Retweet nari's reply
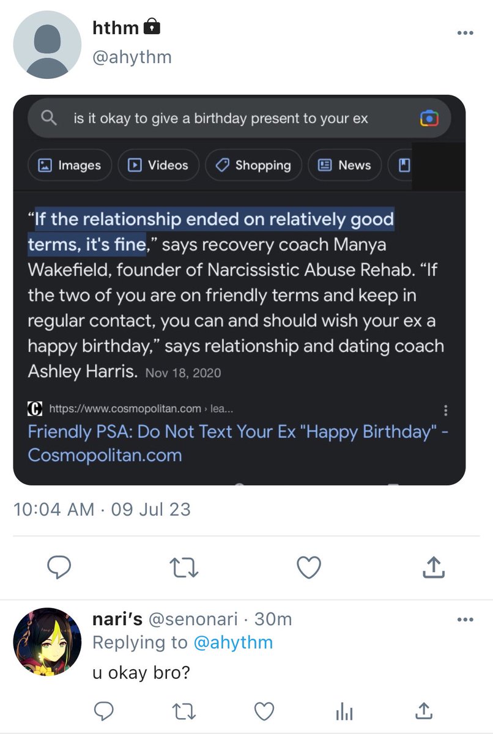This screenshot has width=493, height=734. (x=183, y=711)
